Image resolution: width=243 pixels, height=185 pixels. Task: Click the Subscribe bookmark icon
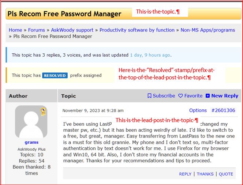point(149,96)
